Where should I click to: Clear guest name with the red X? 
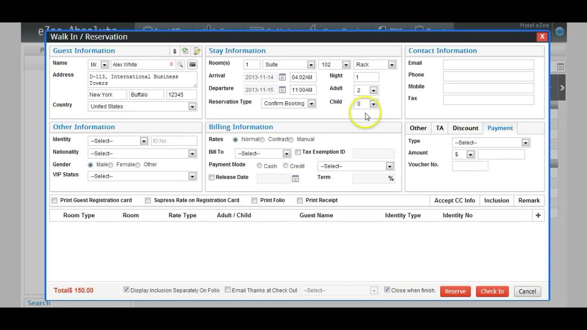click(x=172, y=65)
